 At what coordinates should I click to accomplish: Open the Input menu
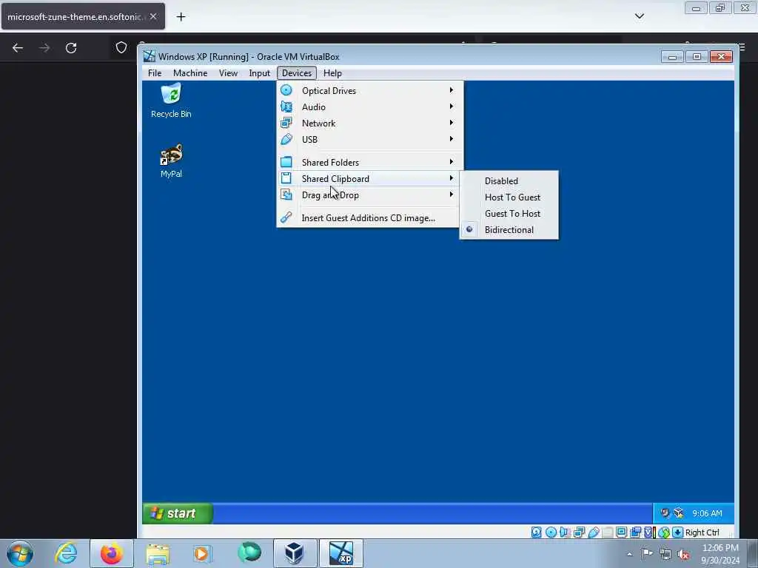(260, 73)
